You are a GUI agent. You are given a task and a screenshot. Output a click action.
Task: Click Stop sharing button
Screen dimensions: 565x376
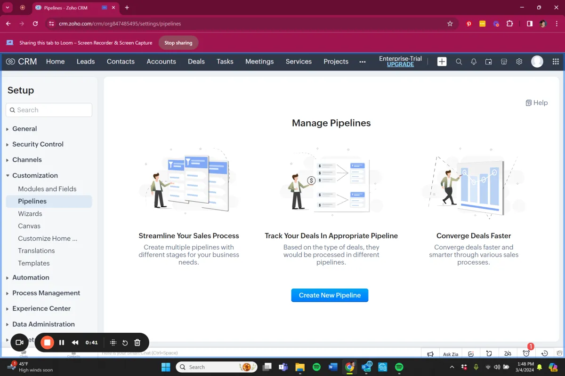(x=178, y=43)
